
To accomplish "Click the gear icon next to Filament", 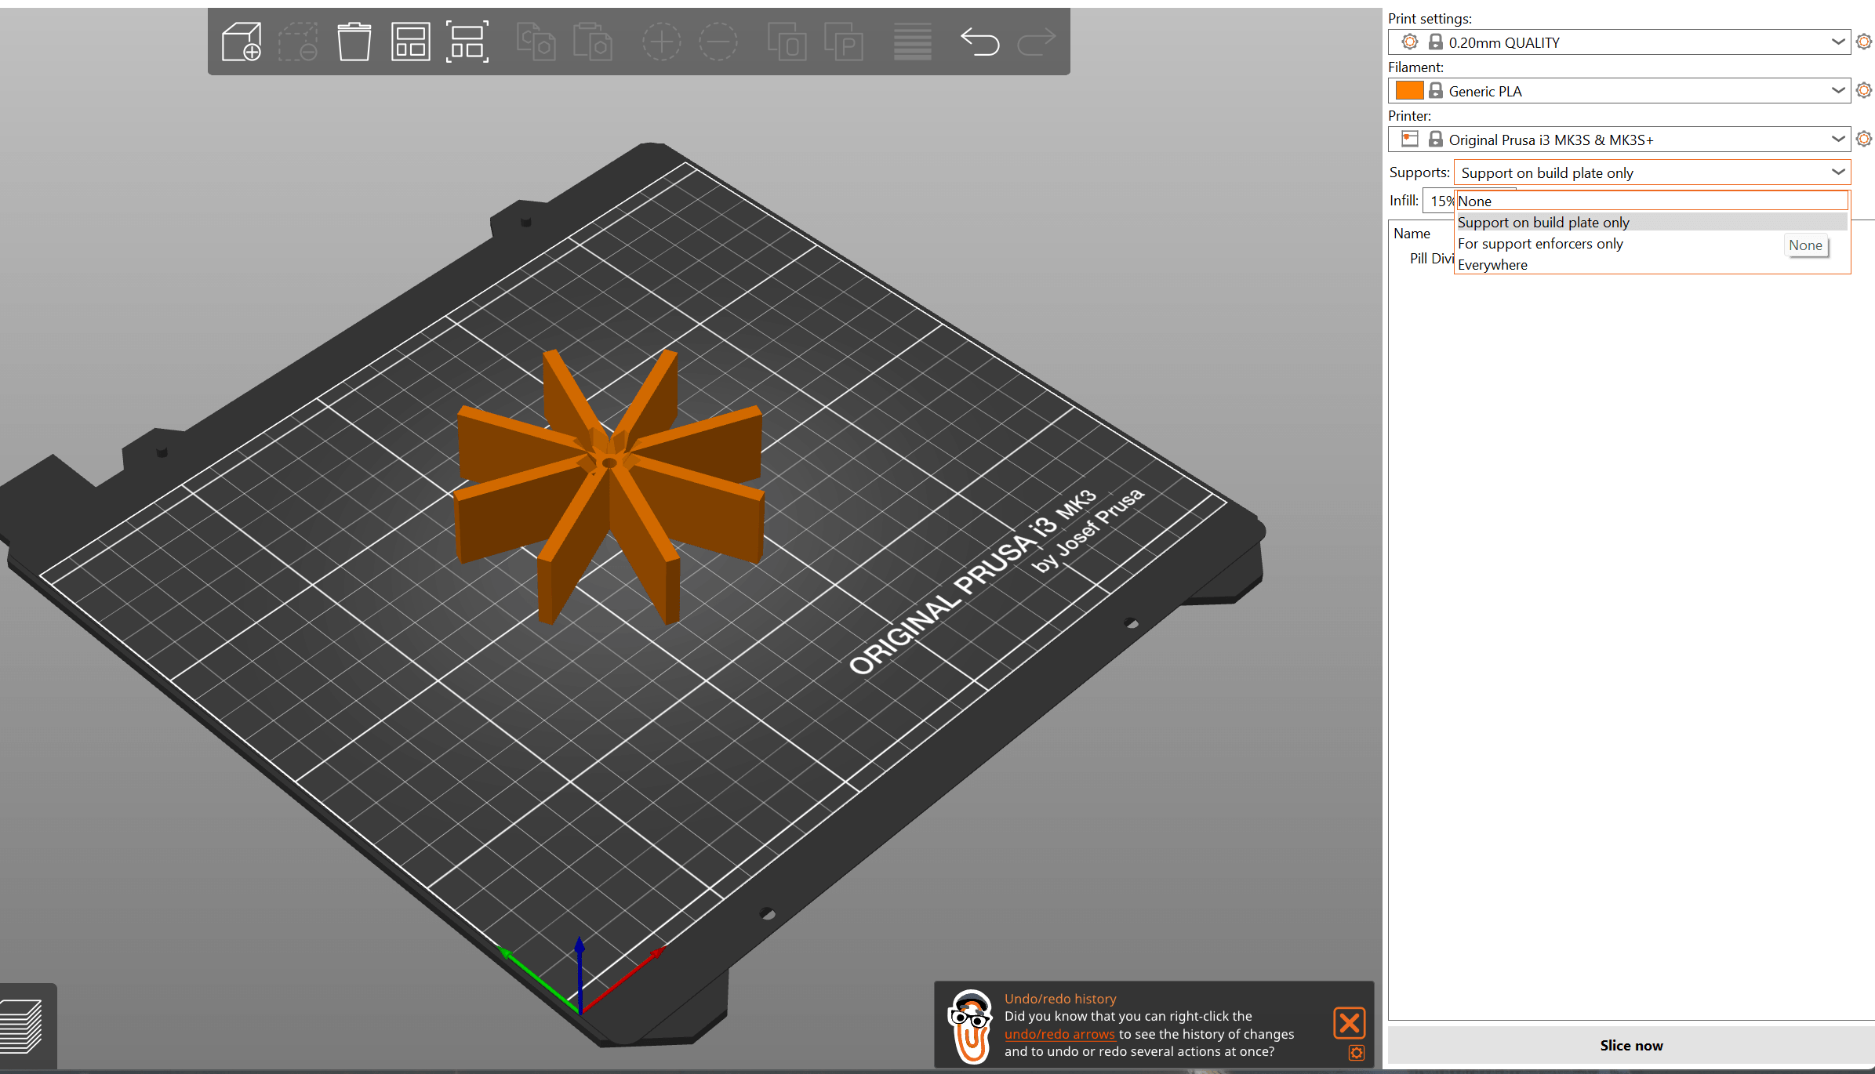I will click(x=1864, y=90).
